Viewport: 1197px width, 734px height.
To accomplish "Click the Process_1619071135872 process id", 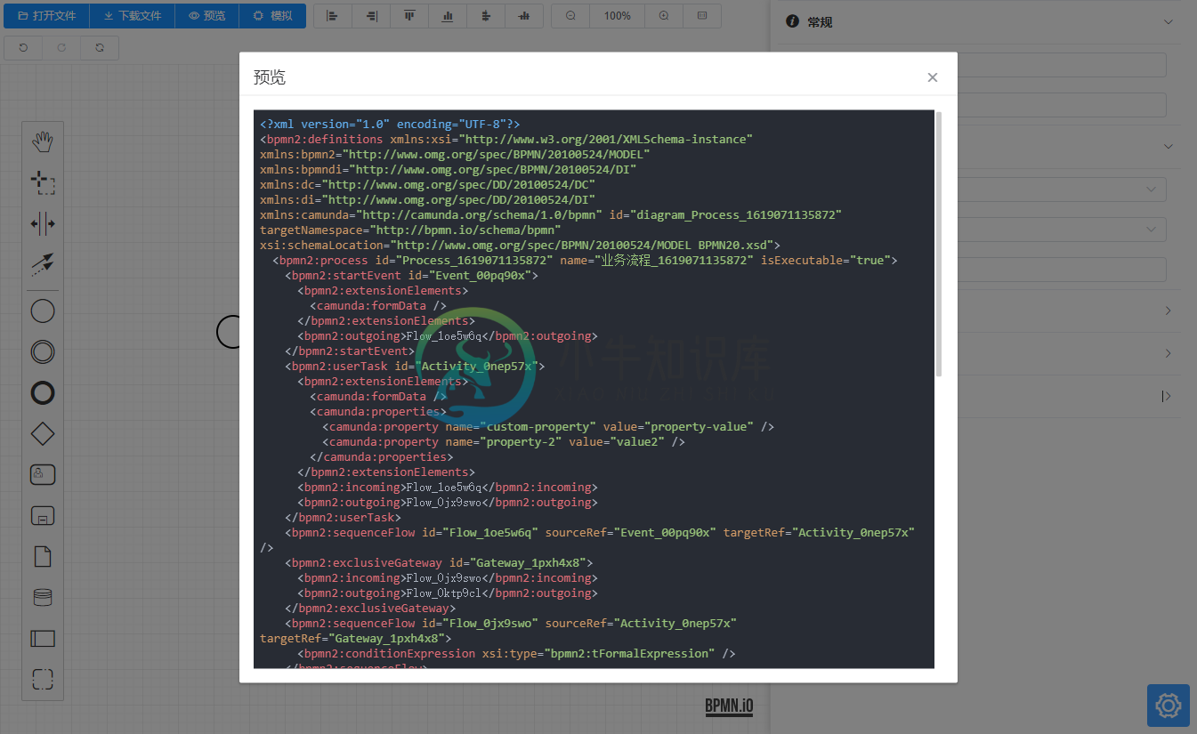I will (x=474, y=261).
